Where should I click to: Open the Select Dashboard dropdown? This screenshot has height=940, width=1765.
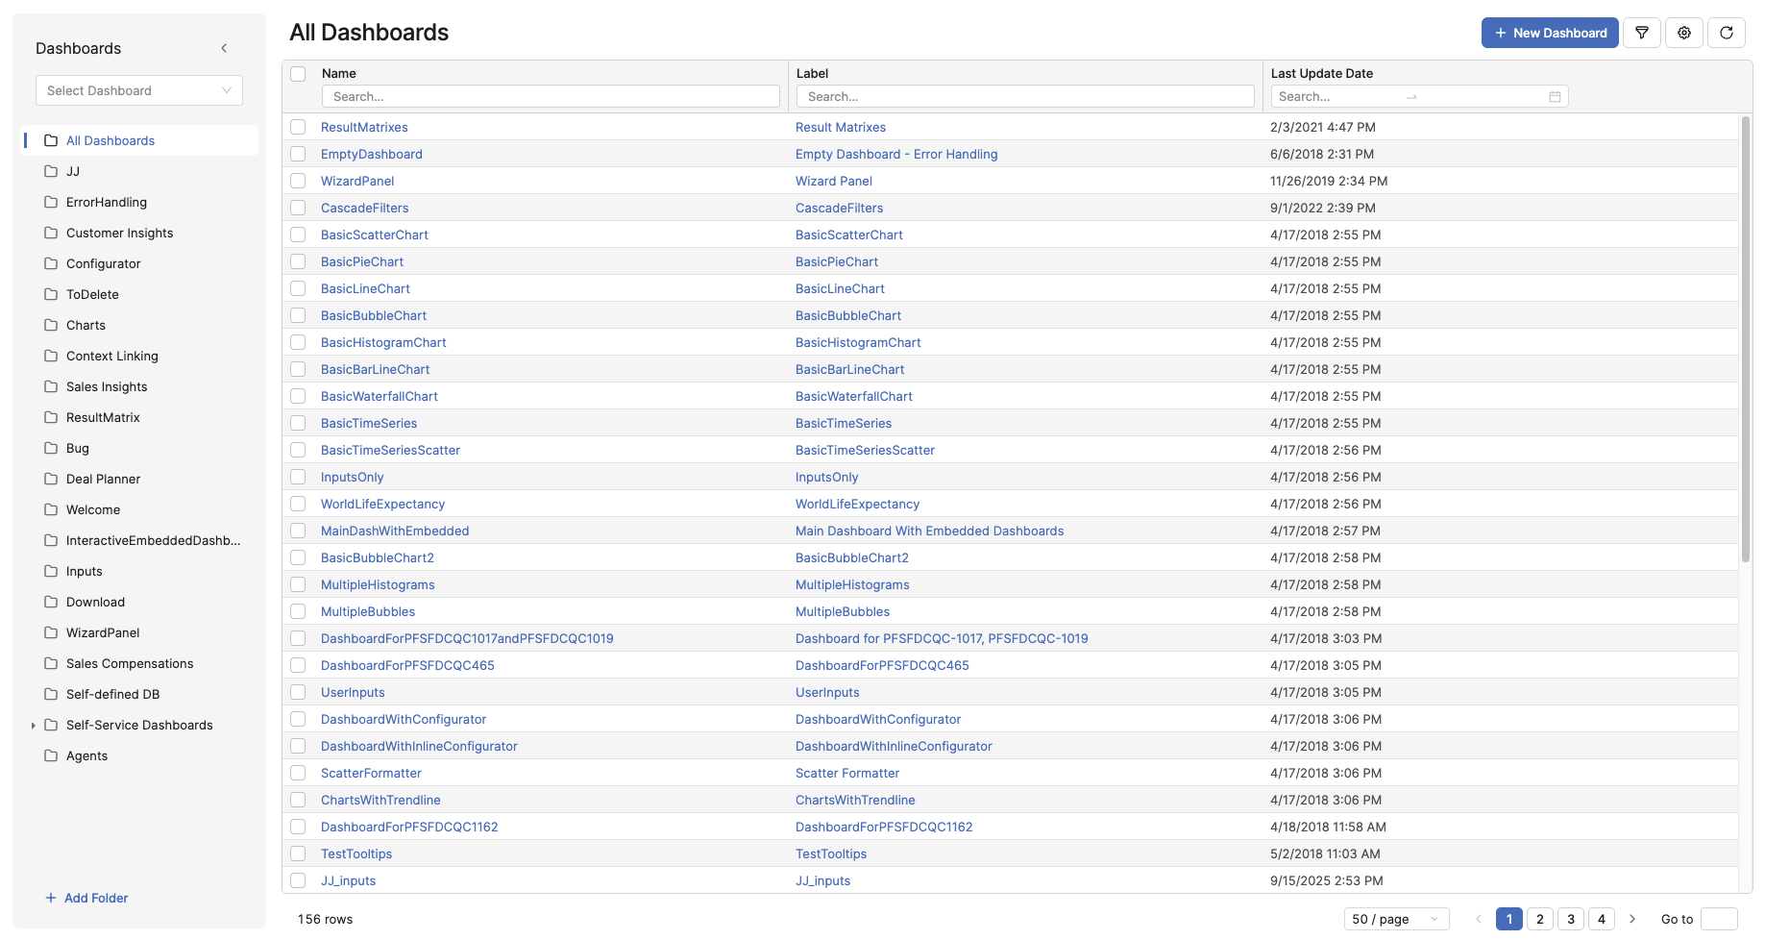click(x=139, y=90)
